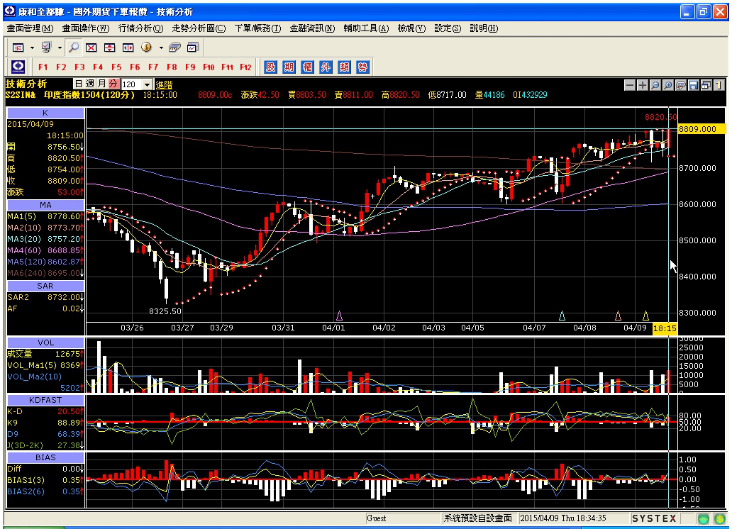Screen dimensions: 732x529
Task: Open the 輔助工具(A) menu
Action: tap(367, 28)
